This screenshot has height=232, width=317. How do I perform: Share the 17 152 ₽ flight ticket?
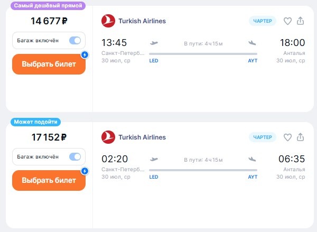pos(301,137)
